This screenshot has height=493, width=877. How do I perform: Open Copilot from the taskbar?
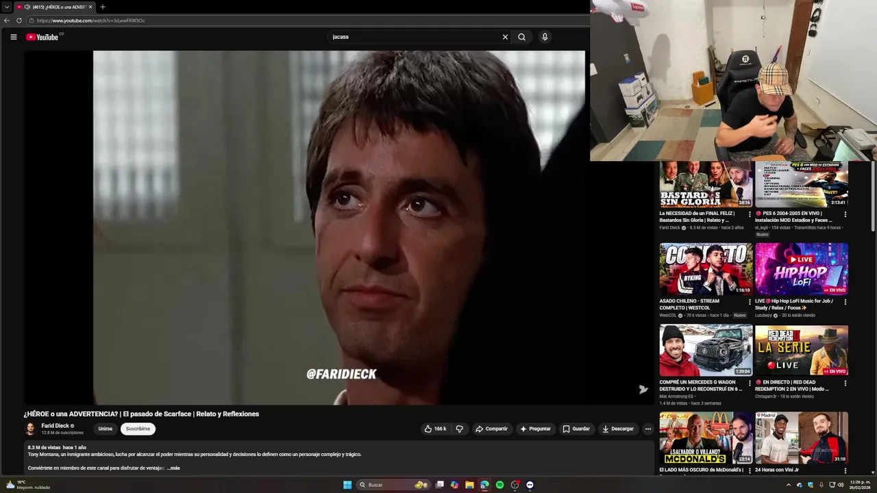pyautogui.click(x=454, y=485)
